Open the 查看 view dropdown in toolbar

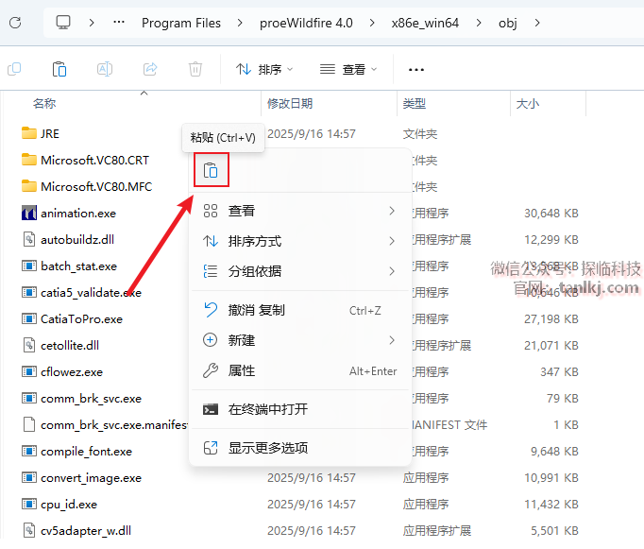348,69
